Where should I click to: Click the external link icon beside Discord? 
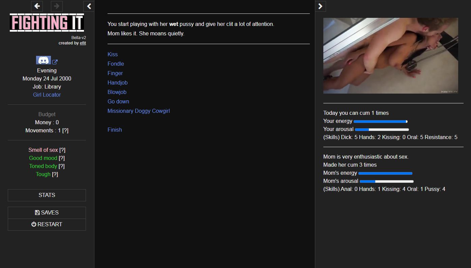click(55, 62)
